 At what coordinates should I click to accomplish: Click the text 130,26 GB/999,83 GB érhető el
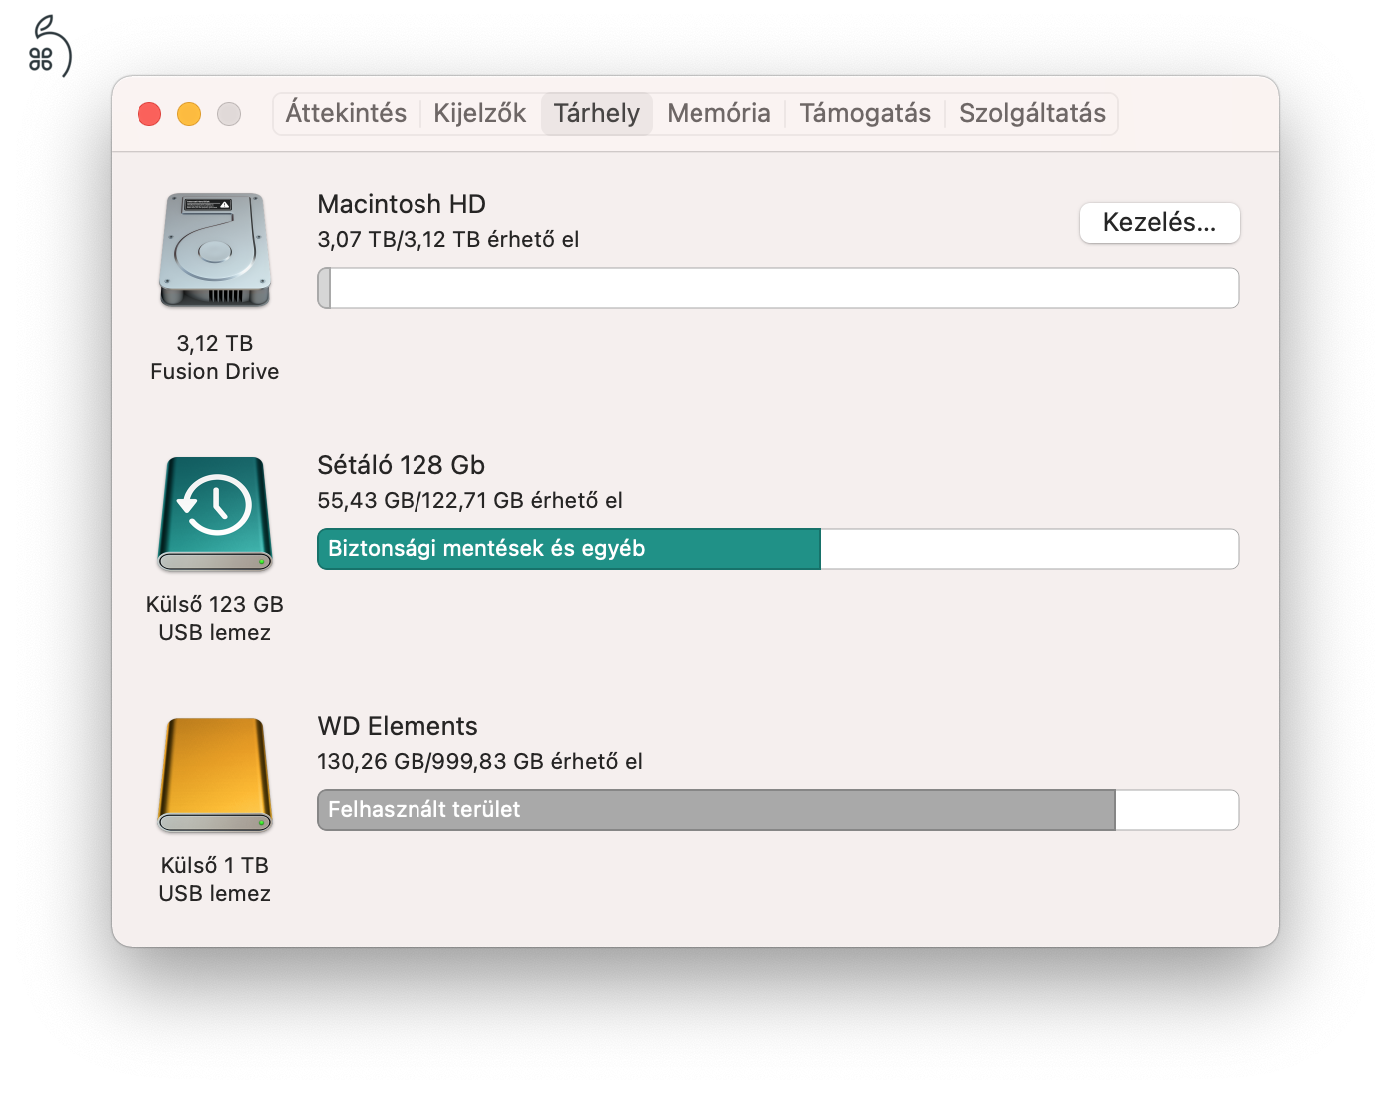tap(480, 761)
